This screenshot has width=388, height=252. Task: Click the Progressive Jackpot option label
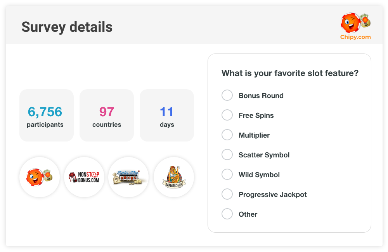point(273,194)
